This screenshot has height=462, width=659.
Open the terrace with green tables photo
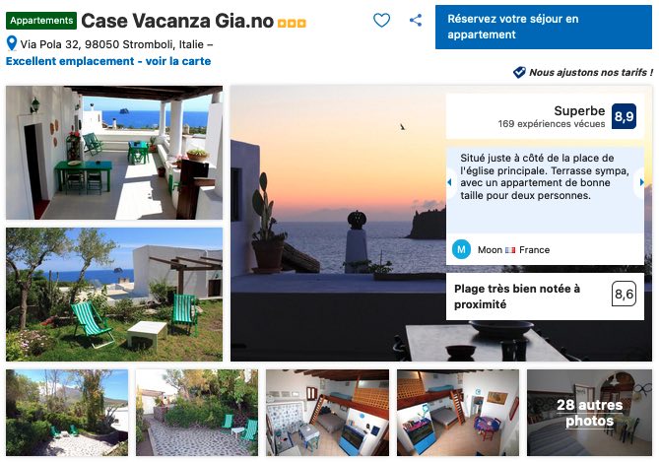click(x=114, y=153)
